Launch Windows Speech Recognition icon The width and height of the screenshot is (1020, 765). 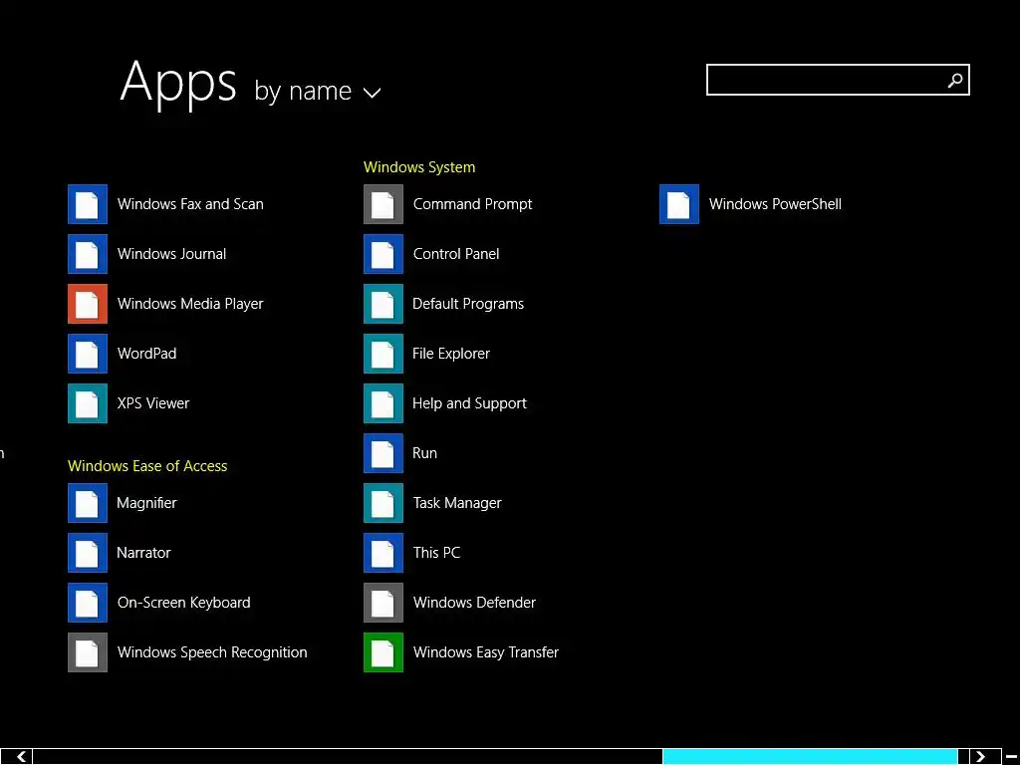pyautogui.click(x=88, y=652)
